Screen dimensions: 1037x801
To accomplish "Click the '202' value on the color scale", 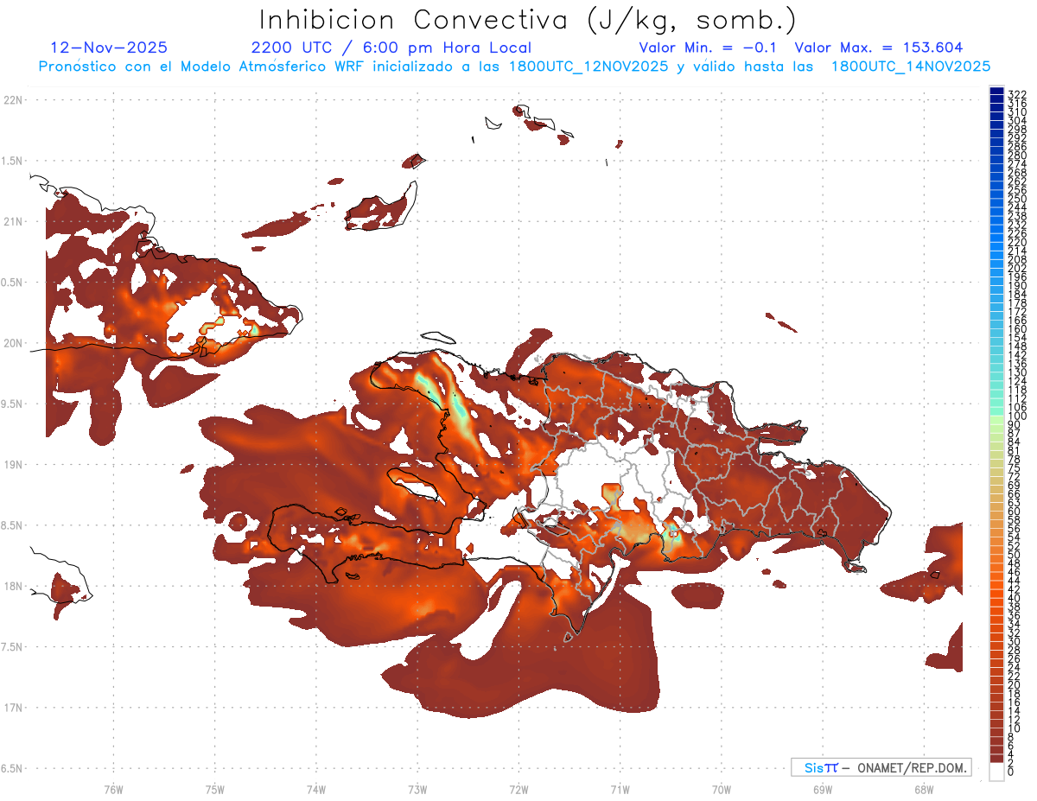I will [x=1016, y=268].
